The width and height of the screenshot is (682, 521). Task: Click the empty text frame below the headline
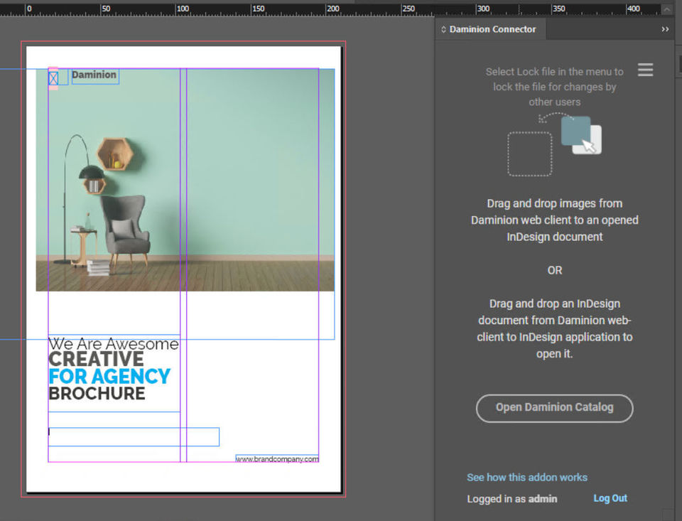click(134, 436)
